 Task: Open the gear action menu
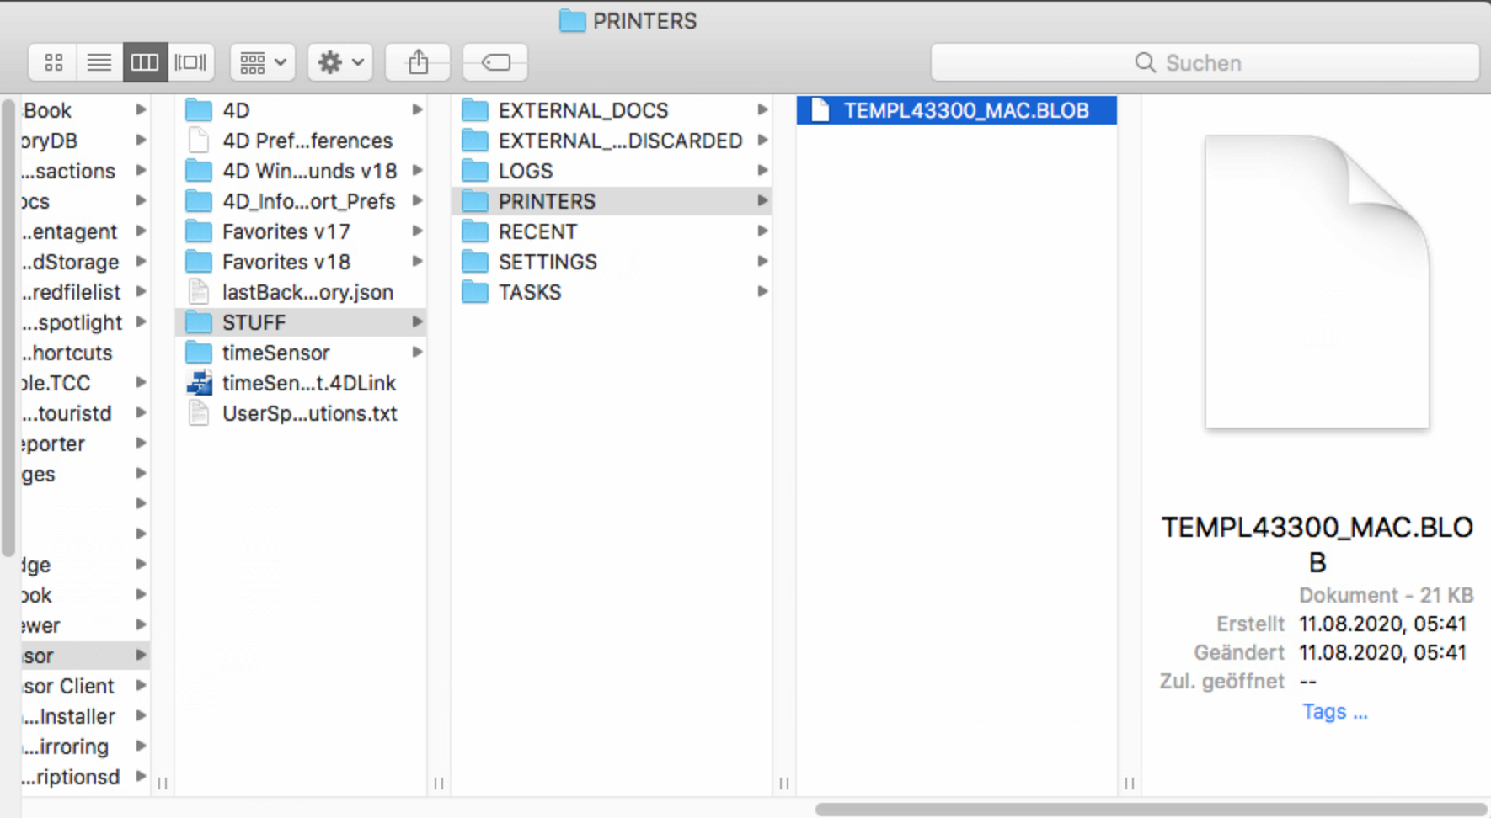point(340,62)
